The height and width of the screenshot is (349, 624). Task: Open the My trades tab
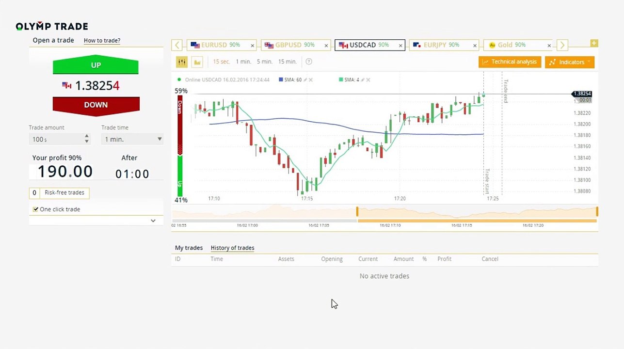[189, 248]
